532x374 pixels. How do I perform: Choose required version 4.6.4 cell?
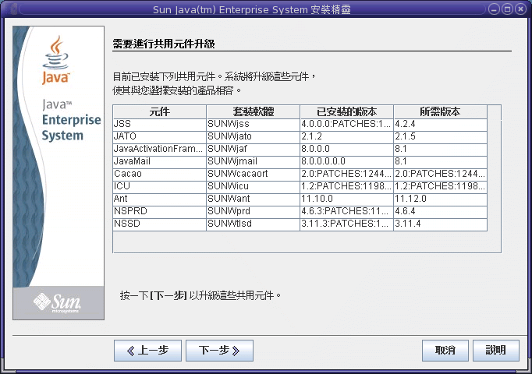coord(440,212)
